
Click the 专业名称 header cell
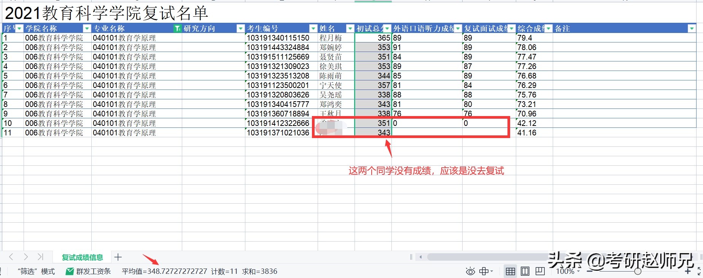coord(137,28)
